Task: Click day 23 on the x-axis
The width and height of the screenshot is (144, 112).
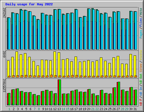Action: (x=101, y=109)
